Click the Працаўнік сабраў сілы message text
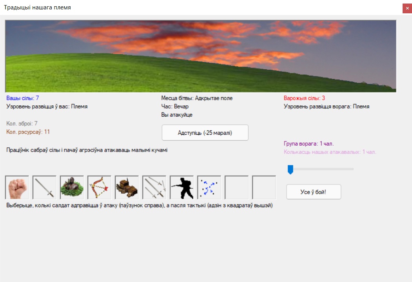Viewport: 412px width, 282px height. pos(87,150)
